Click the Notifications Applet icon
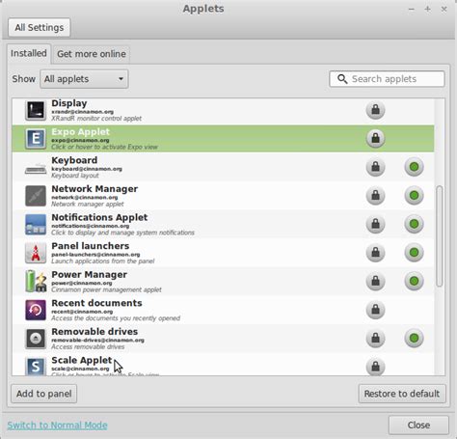The height and width of the screenshot is (439, 457). [x=36, y=224]
